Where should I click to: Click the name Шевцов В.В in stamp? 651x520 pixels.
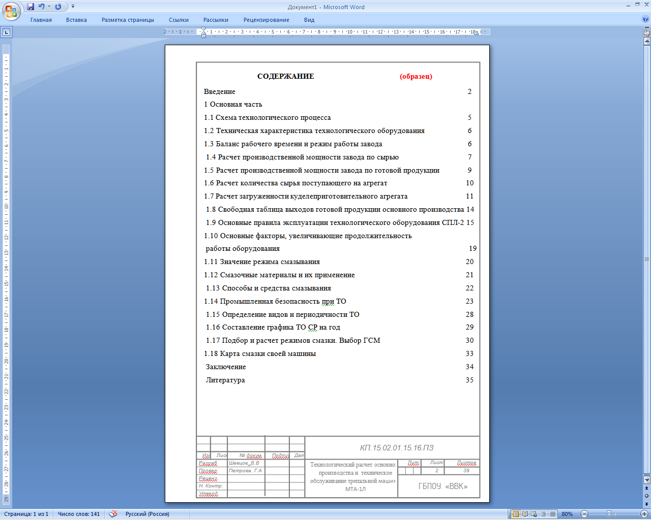(244, 463)
